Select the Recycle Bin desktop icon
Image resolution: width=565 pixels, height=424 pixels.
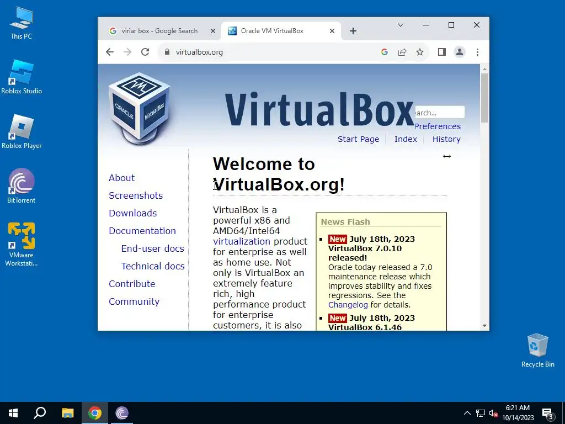pos(537,351)
